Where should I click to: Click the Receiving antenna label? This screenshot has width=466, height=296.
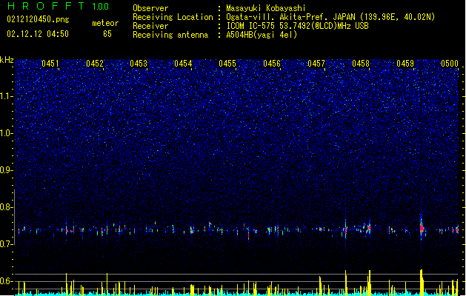pos(170,35)
